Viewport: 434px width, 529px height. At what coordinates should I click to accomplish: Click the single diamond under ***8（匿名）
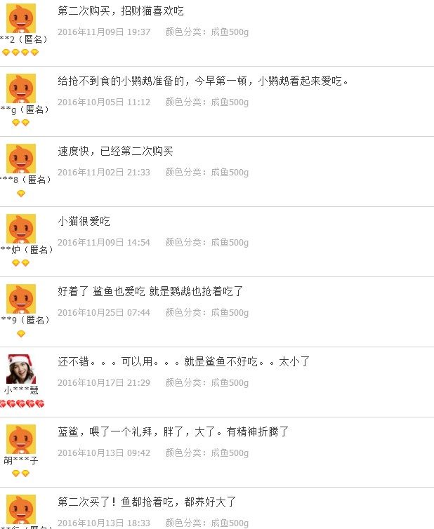[x=21, y=194]
